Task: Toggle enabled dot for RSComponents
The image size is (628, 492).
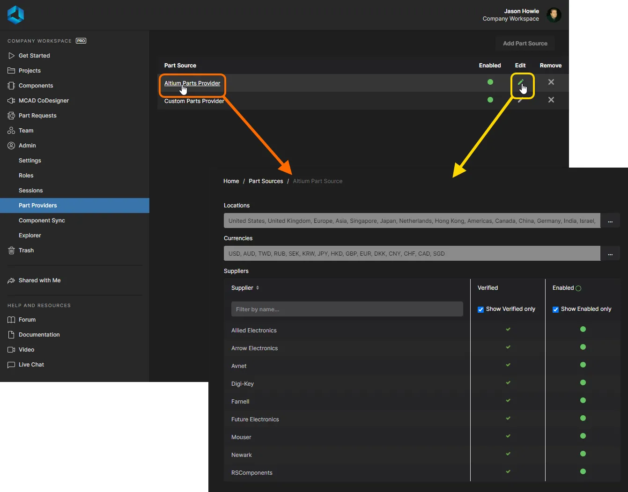Action: coord(583,471)
